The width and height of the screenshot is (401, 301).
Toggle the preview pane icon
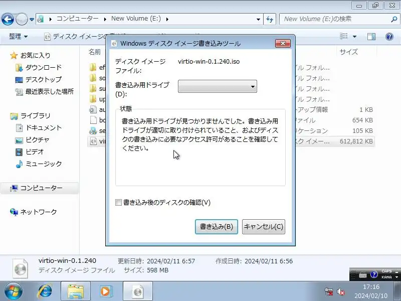[371, 37]
